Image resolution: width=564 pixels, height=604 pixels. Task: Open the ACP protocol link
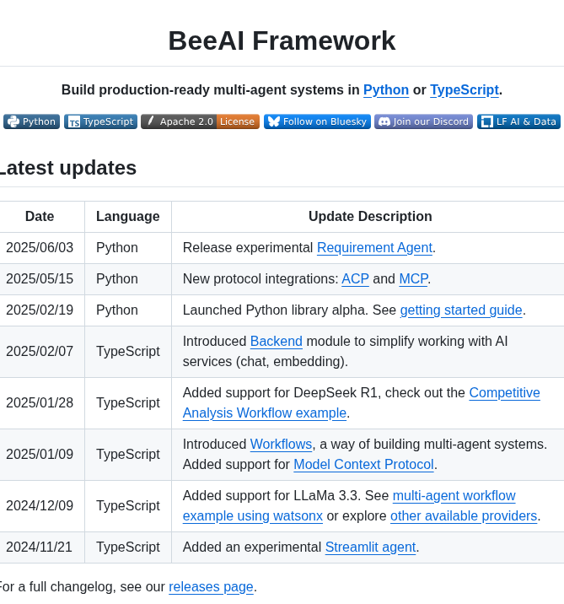click(355, 279)
